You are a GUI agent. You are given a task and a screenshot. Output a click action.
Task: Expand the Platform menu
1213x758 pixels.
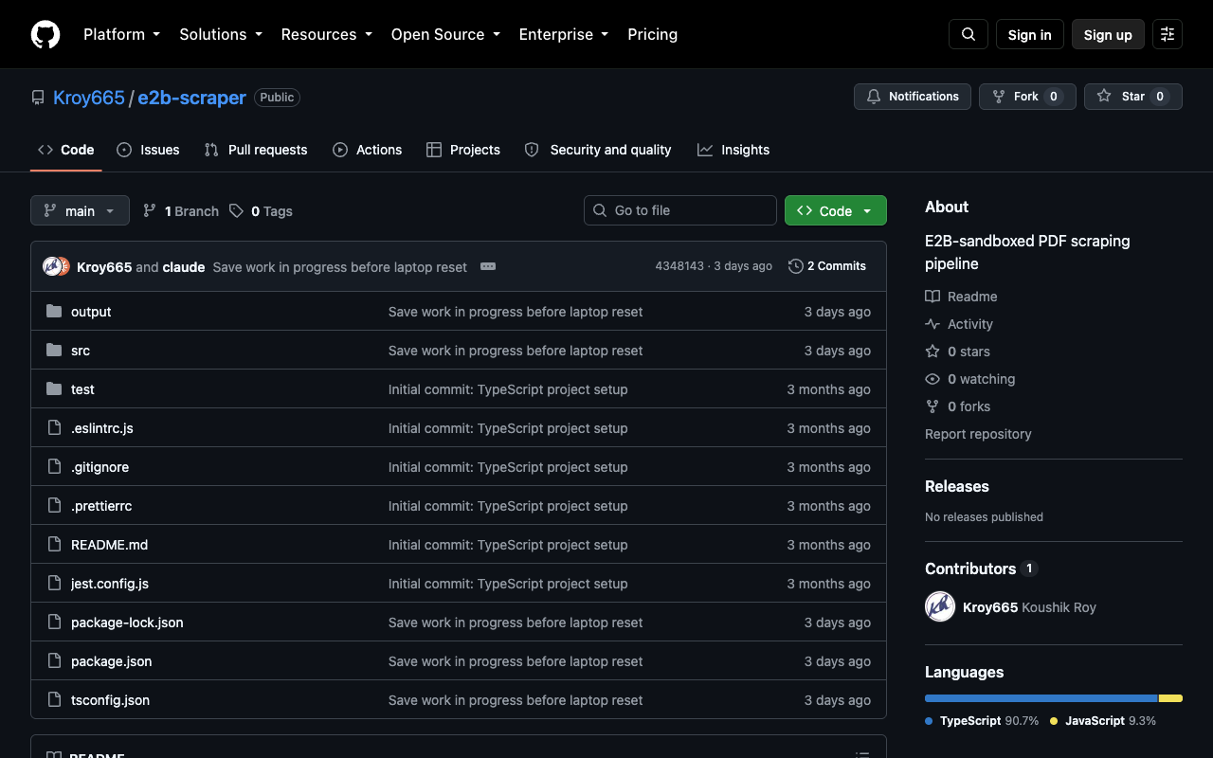121,34
